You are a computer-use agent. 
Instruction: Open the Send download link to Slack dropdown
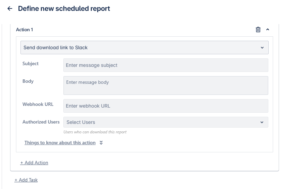[144, 48]
